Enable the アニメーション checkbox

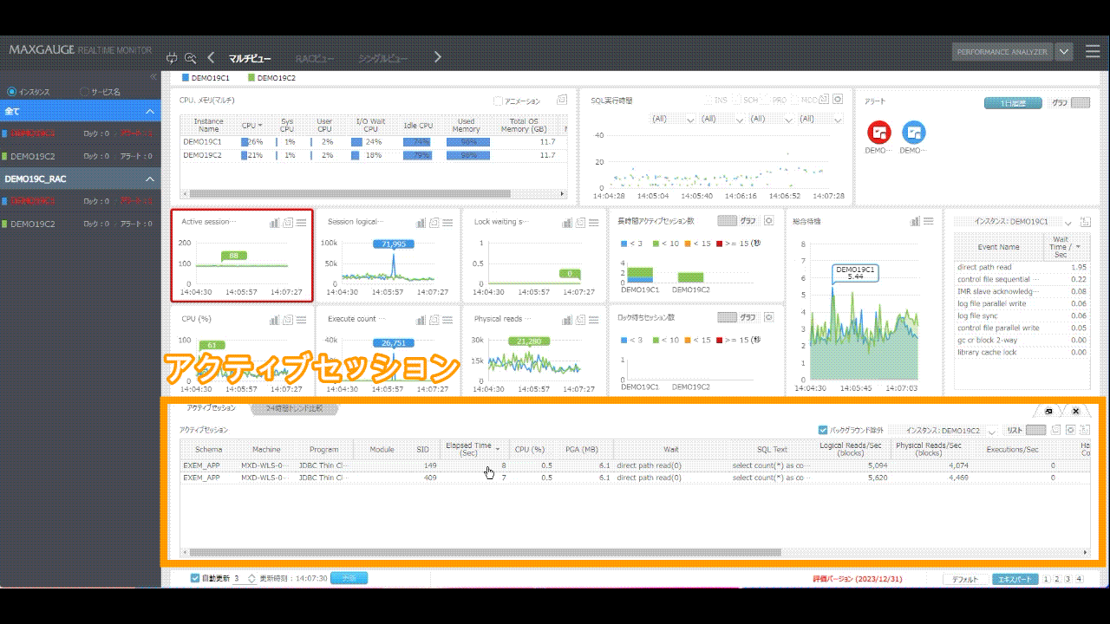[x=498, y=101]
